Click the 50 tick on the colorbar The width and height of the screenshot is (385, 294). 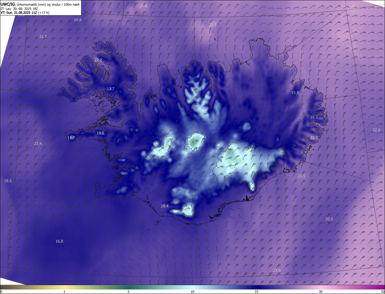pos(383,292)
